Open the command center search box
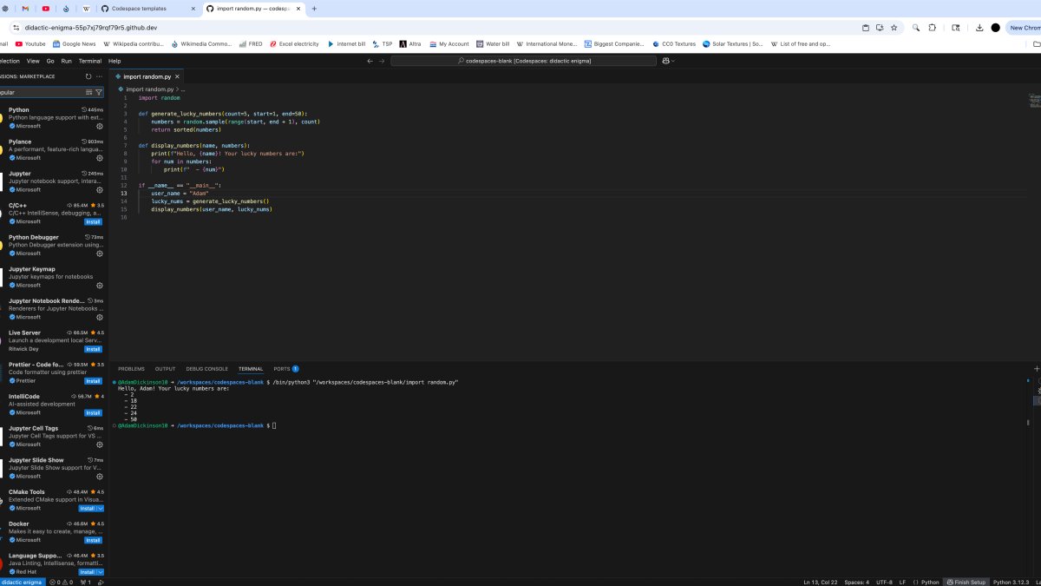The width and height of the screenshot is (1041, 586). pyautogui.click(x=523, y=61)
